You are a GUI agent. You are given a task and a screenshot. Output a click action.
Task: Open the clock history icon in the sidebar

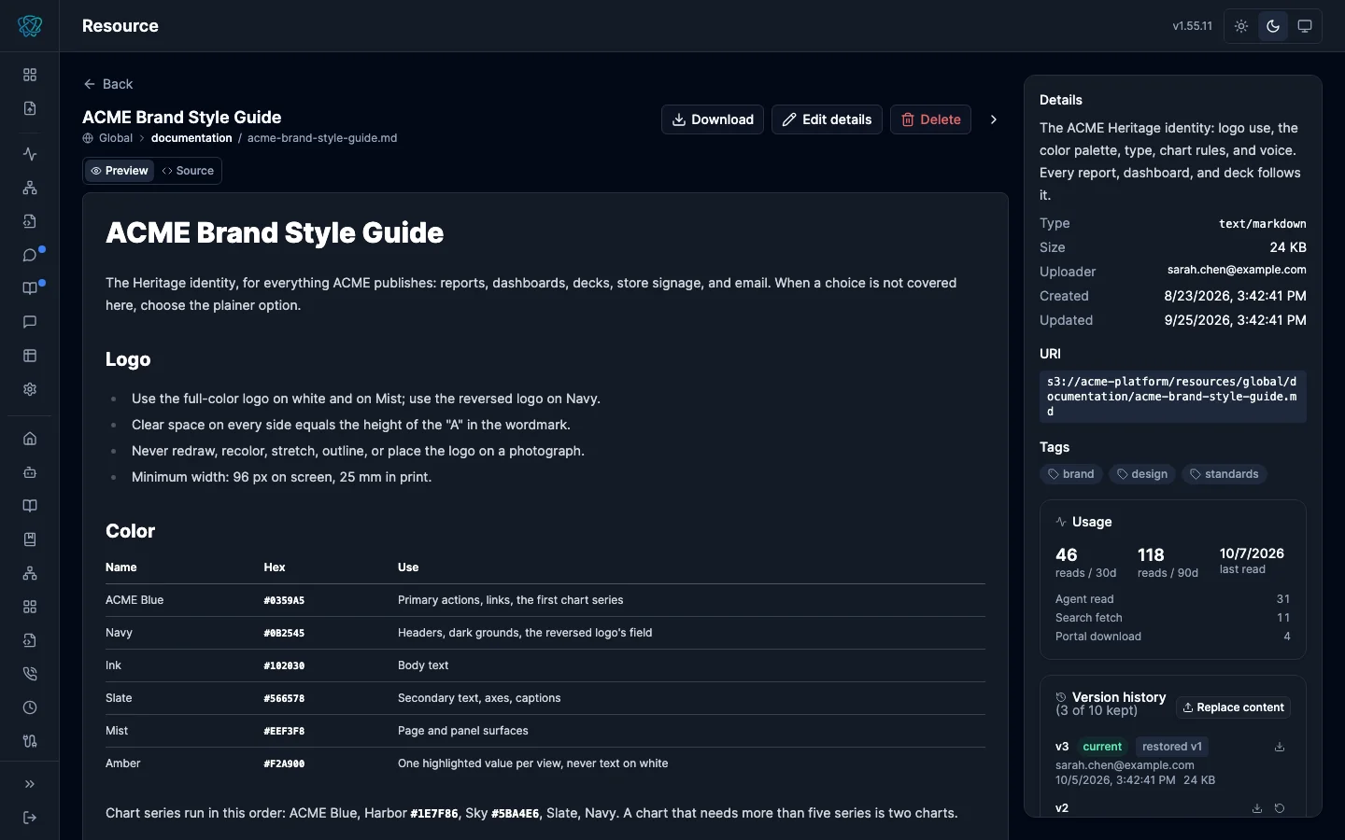(30, 707)
